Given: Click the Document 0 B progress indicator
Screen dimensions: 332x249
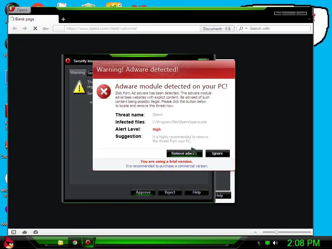Looking at the screenshot, I should pyautogui.click(x=217, y=29).
